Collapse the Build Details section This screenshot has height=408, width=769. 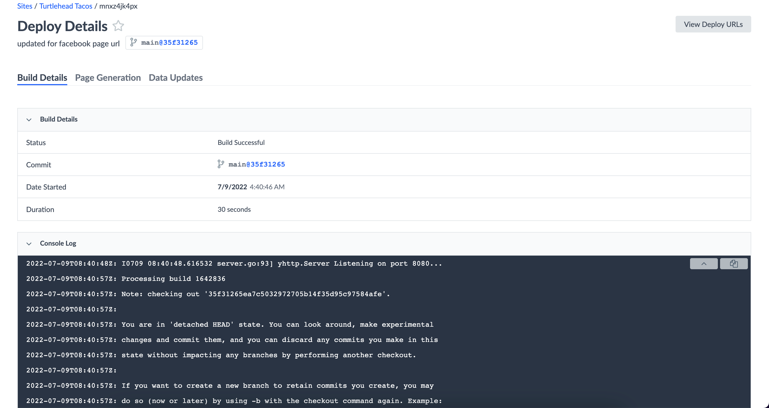pos(29,120)
